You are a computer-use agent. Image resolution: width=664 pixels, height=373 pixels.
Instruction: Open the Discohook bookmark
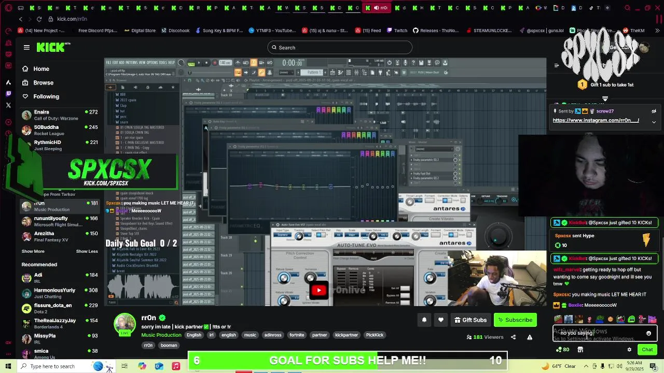(175, 31)
